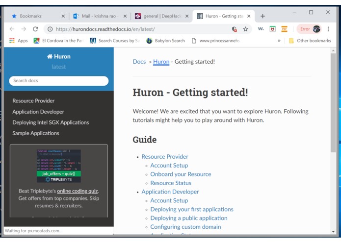
Task: Switch to the Mail - krishna rao tab
Action: click(x=99, y=16)
